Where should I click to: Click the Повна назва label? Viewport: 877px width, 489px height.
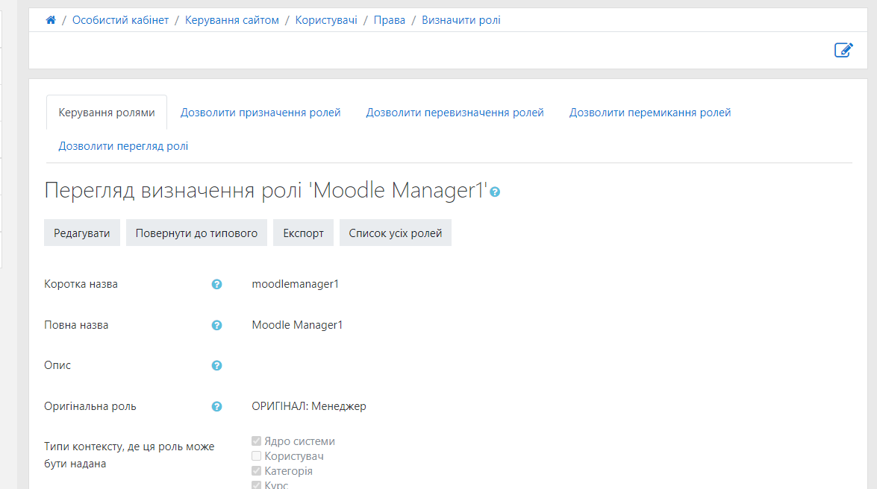(x=76, y=325)
